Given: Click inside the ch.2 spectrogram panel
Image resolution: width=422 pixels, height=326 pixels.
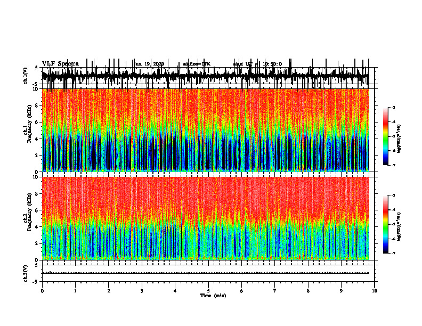Looking at the screenshot, I should click(205, 218).
